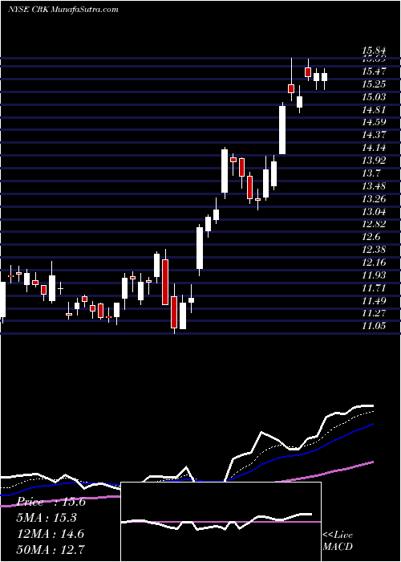Select the 11.93 price axis label
The height and width of the screenshot is (562, 401).
pos(373,275)
